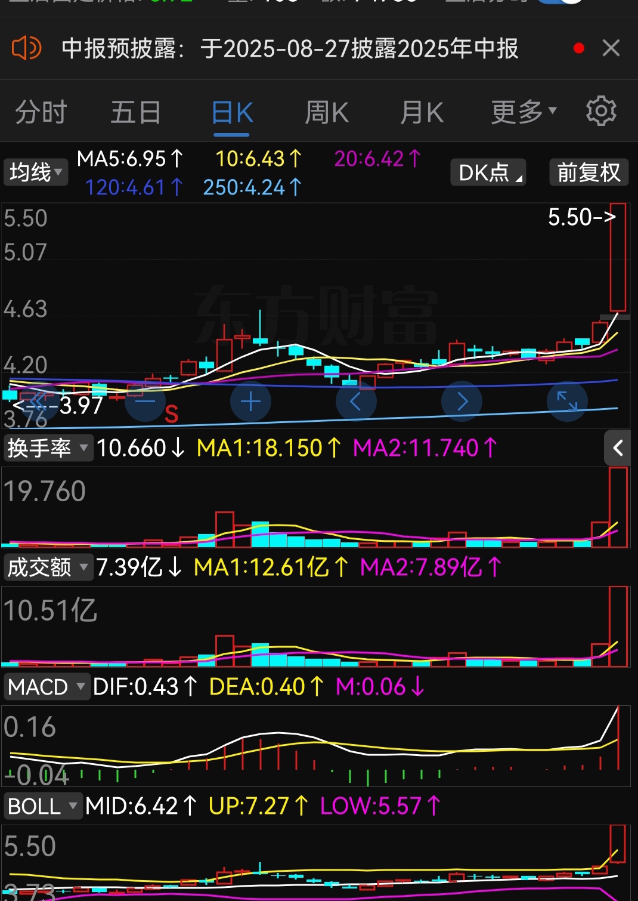Viewport: 638px width, 901px height.
Task: Switch to the 五日 tab
Action: pyautogui.click(x=136, y=112)
